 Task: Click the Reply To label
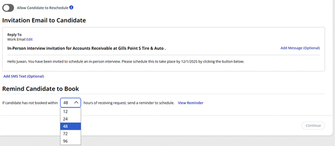[x=14, y=35]
